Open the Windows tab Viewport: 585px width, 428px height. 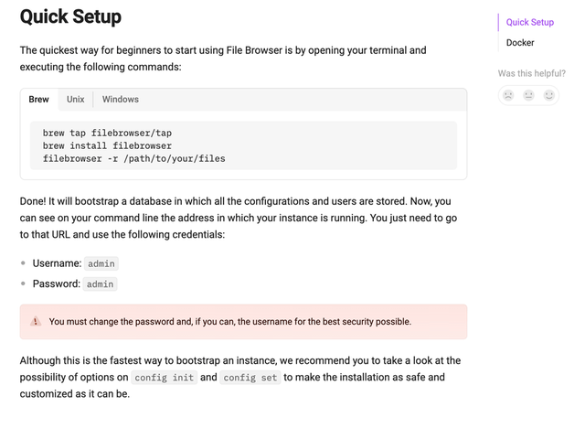coord(121,100)
